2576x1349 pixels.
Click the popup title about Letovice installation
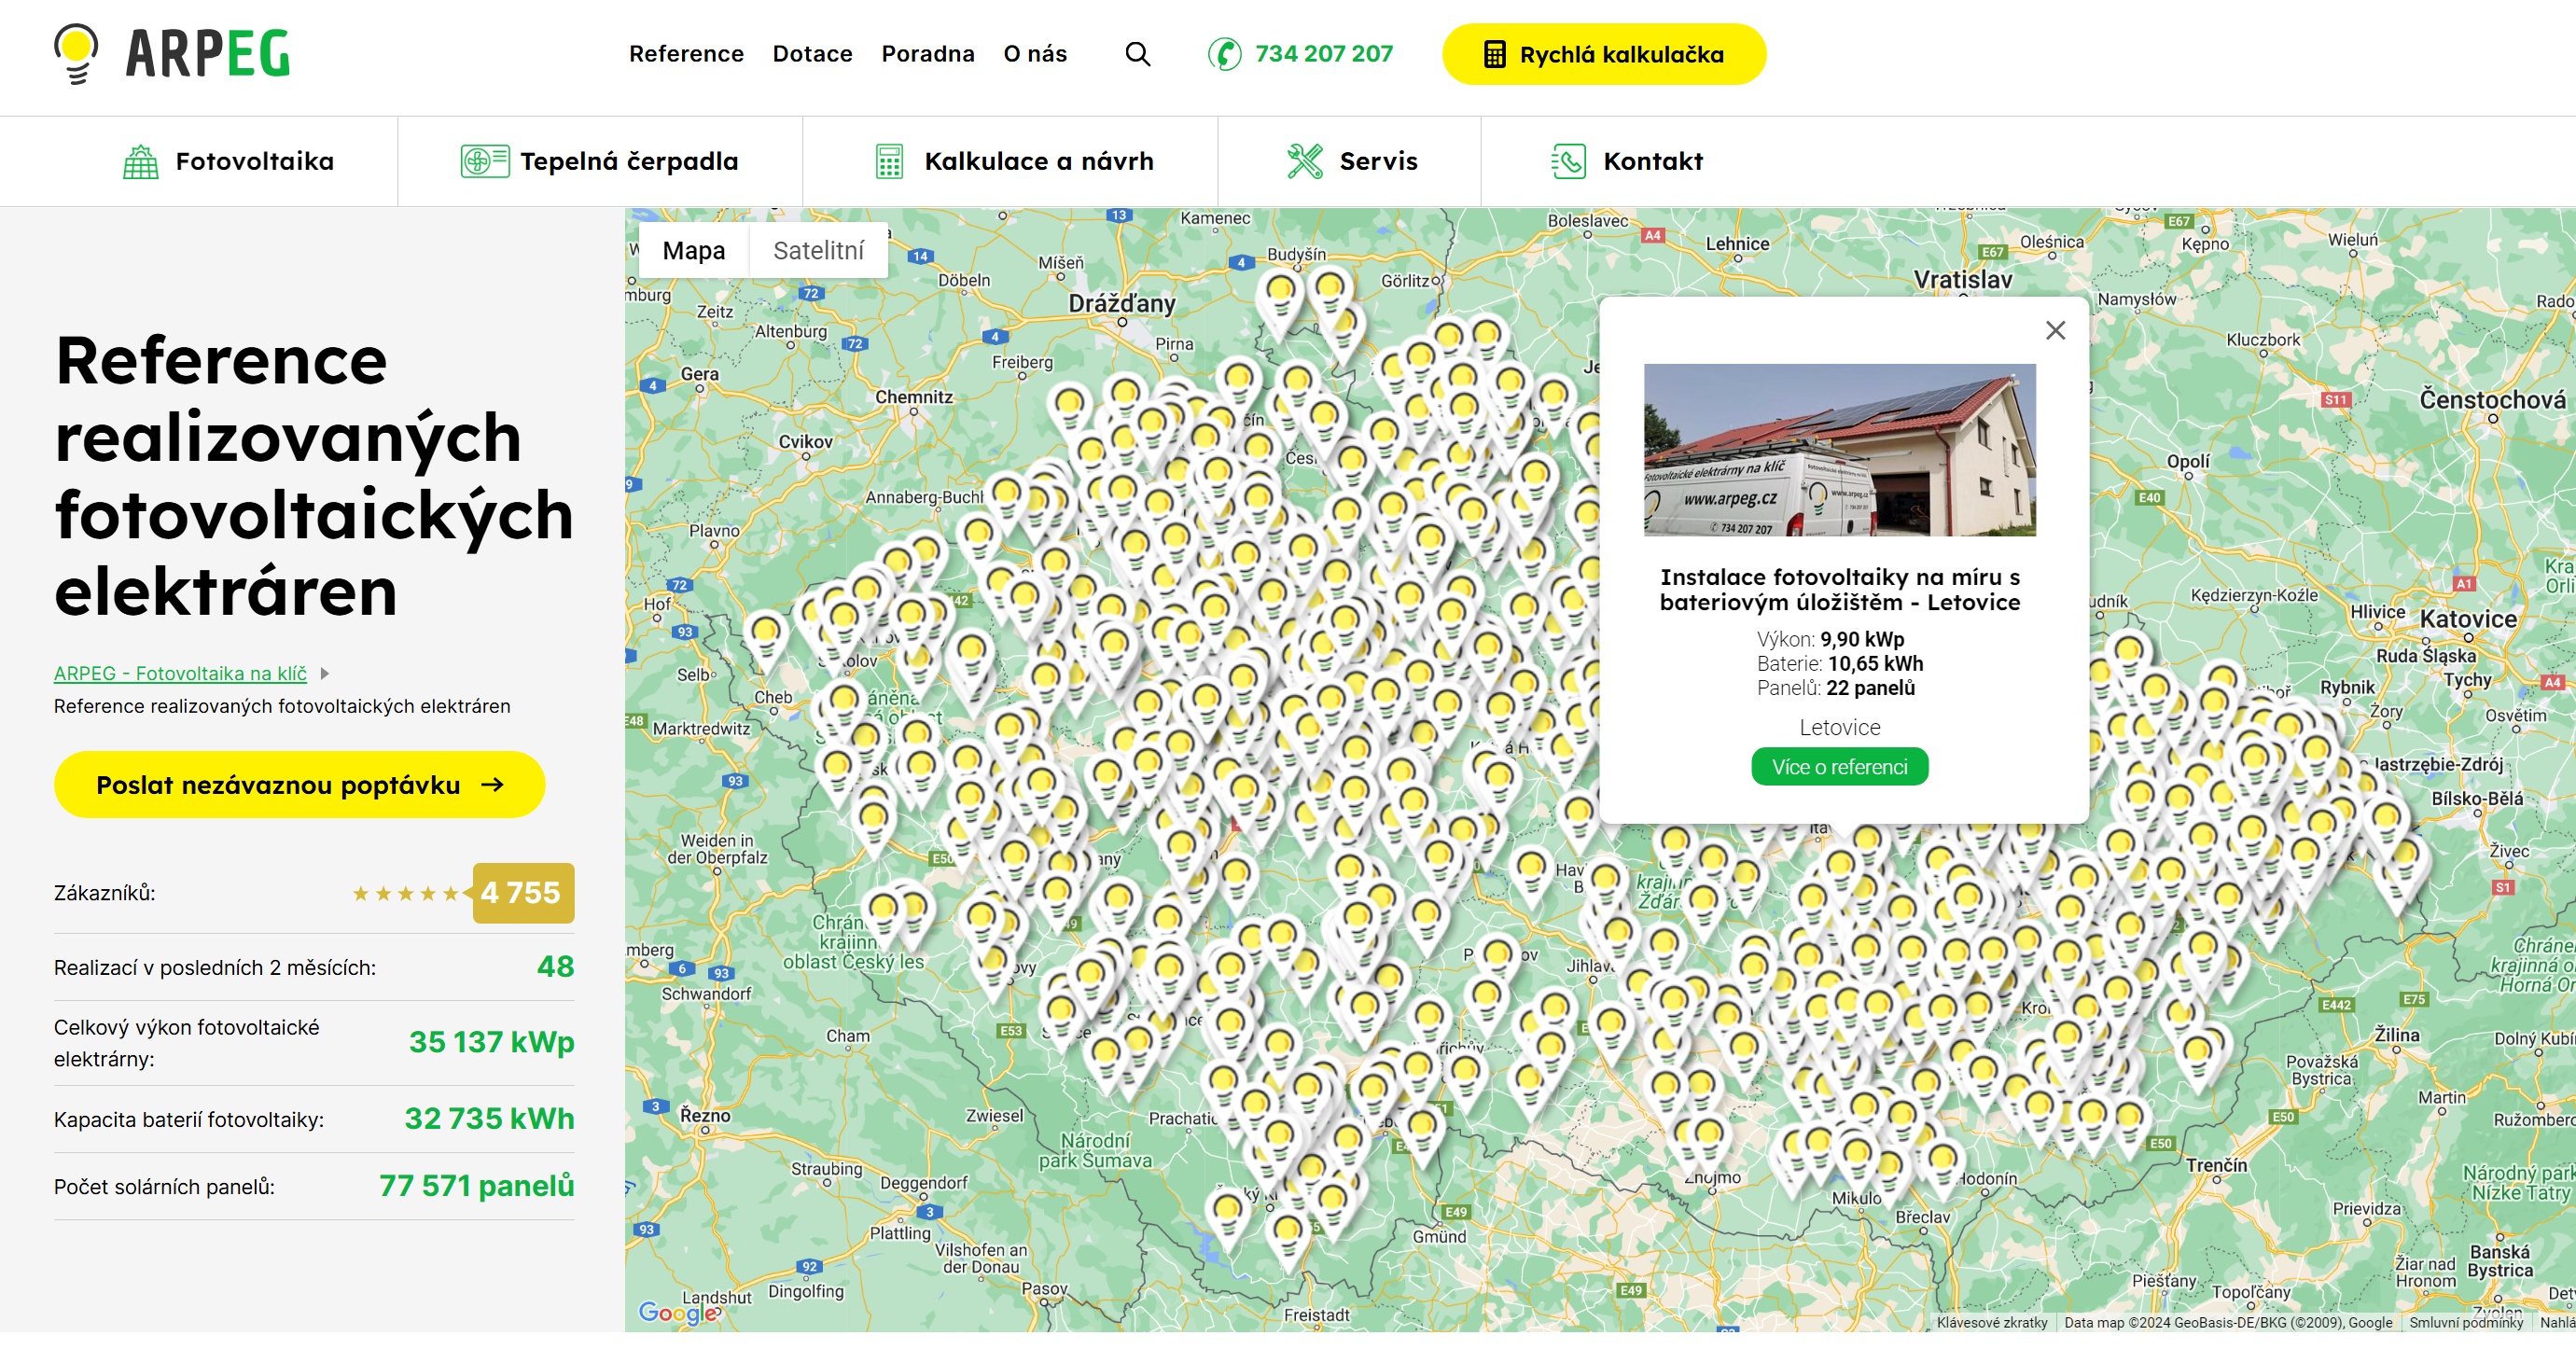click(x=1839, y=590)
